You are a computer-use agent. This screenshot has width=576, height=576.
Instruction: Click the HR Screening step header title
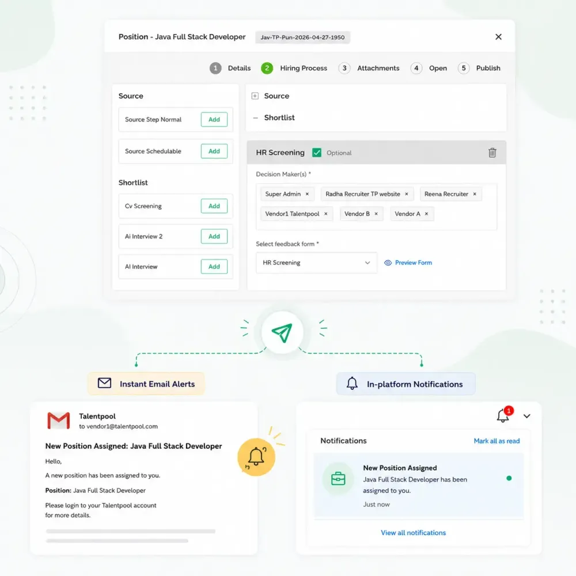(281, 153)
